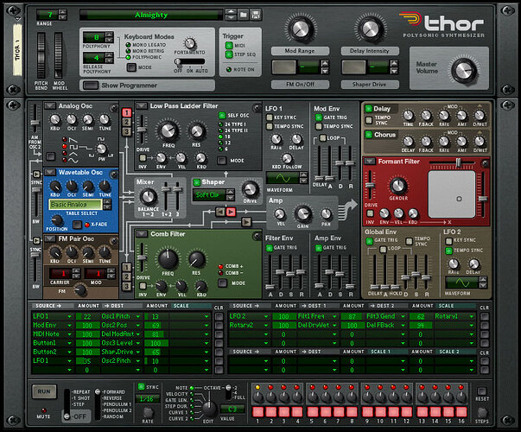This screenshot has width=521, height=432.
Task: Click the red right-arrow routing button
Action: tap(231, 212)
